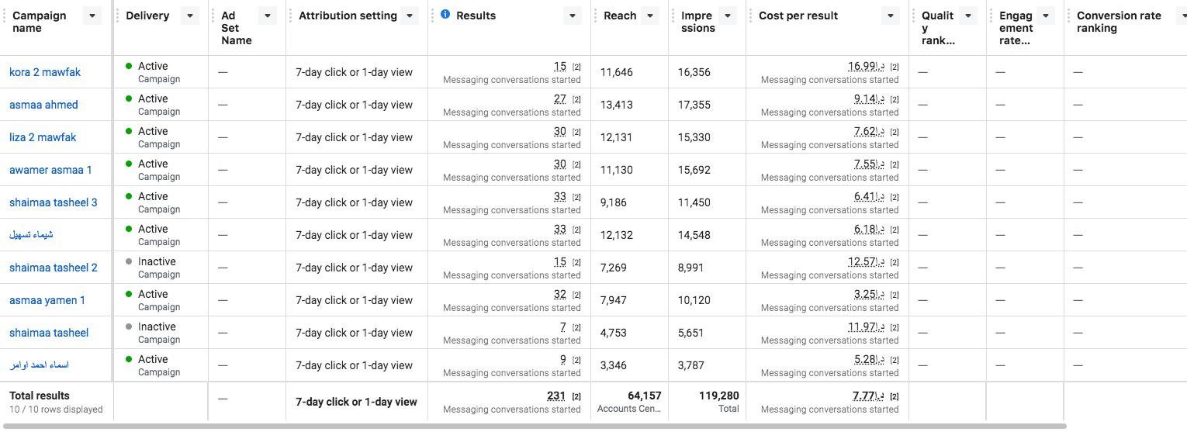The image size is (1187, 432).
Task: Click grey Inactive dot for shaimaa tasheel campaign
Action: coord(129,327)
